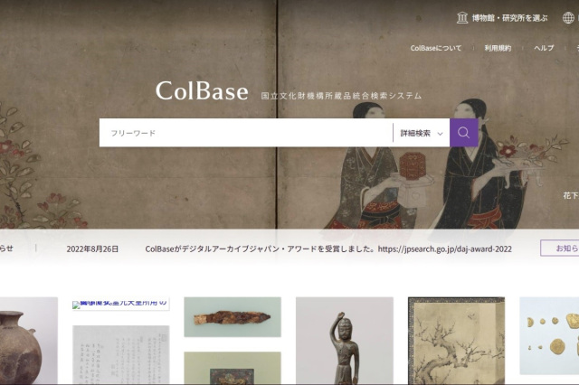Open the daj-award-2022 news announcement
The image size is (579, 385).
click(x=328, y=249)
